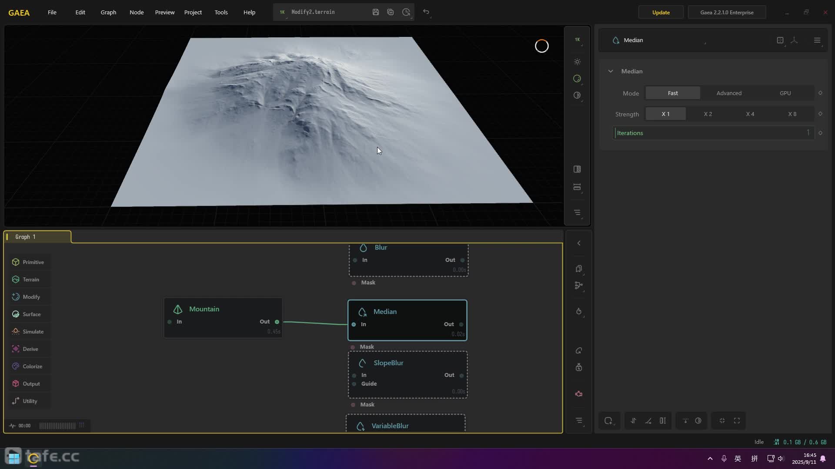
Task: Click the undo arrow icon
Action: pyautogui.click(x=426, y=12)
